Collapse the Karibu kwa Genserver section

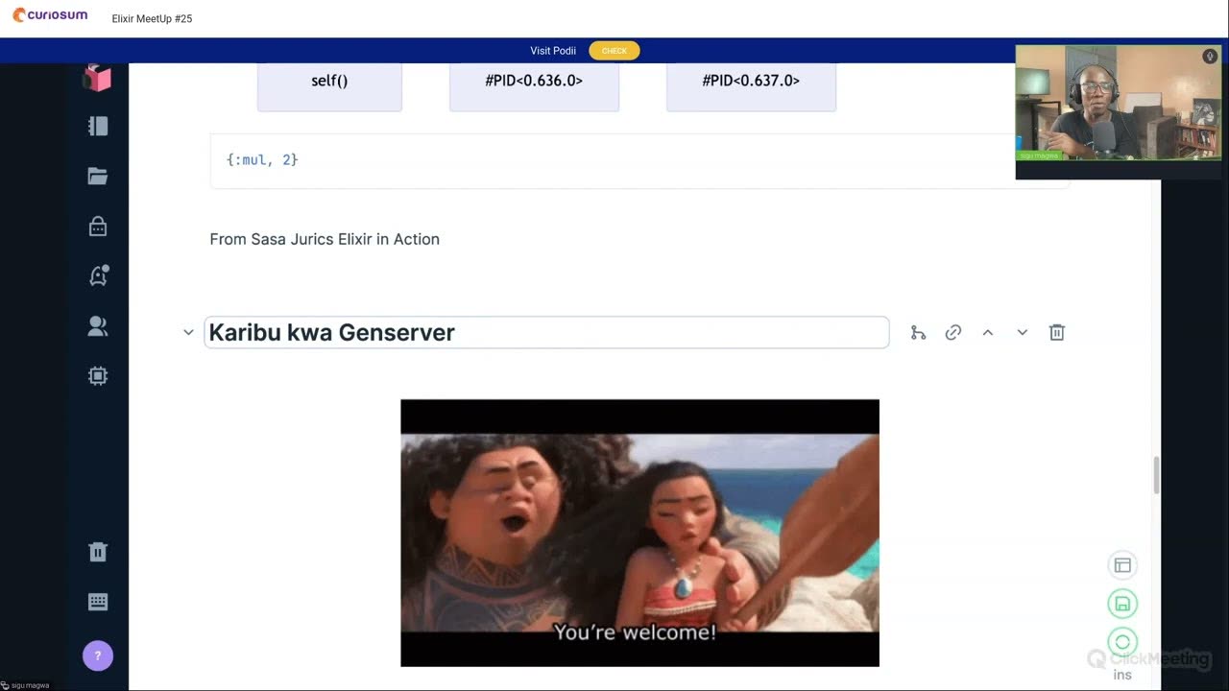pos(188,332)
